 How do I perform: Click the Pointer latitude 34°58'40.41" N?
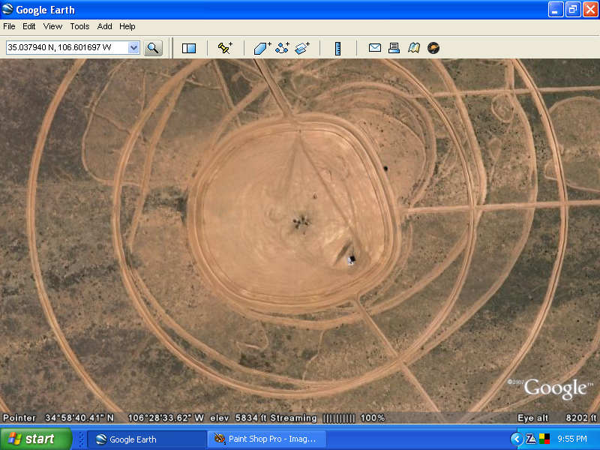(58, 418)
